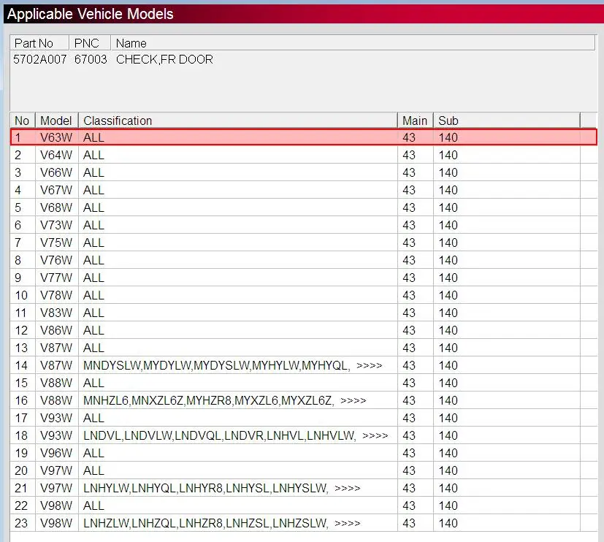Select the V64W model row
The image size is (604, 542).
tap(304, 155)
